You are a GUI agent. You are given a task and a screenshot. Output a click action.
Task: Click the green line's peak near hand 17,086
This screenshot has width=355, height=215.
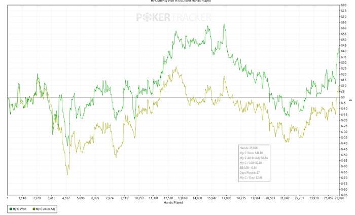[224, 24]
